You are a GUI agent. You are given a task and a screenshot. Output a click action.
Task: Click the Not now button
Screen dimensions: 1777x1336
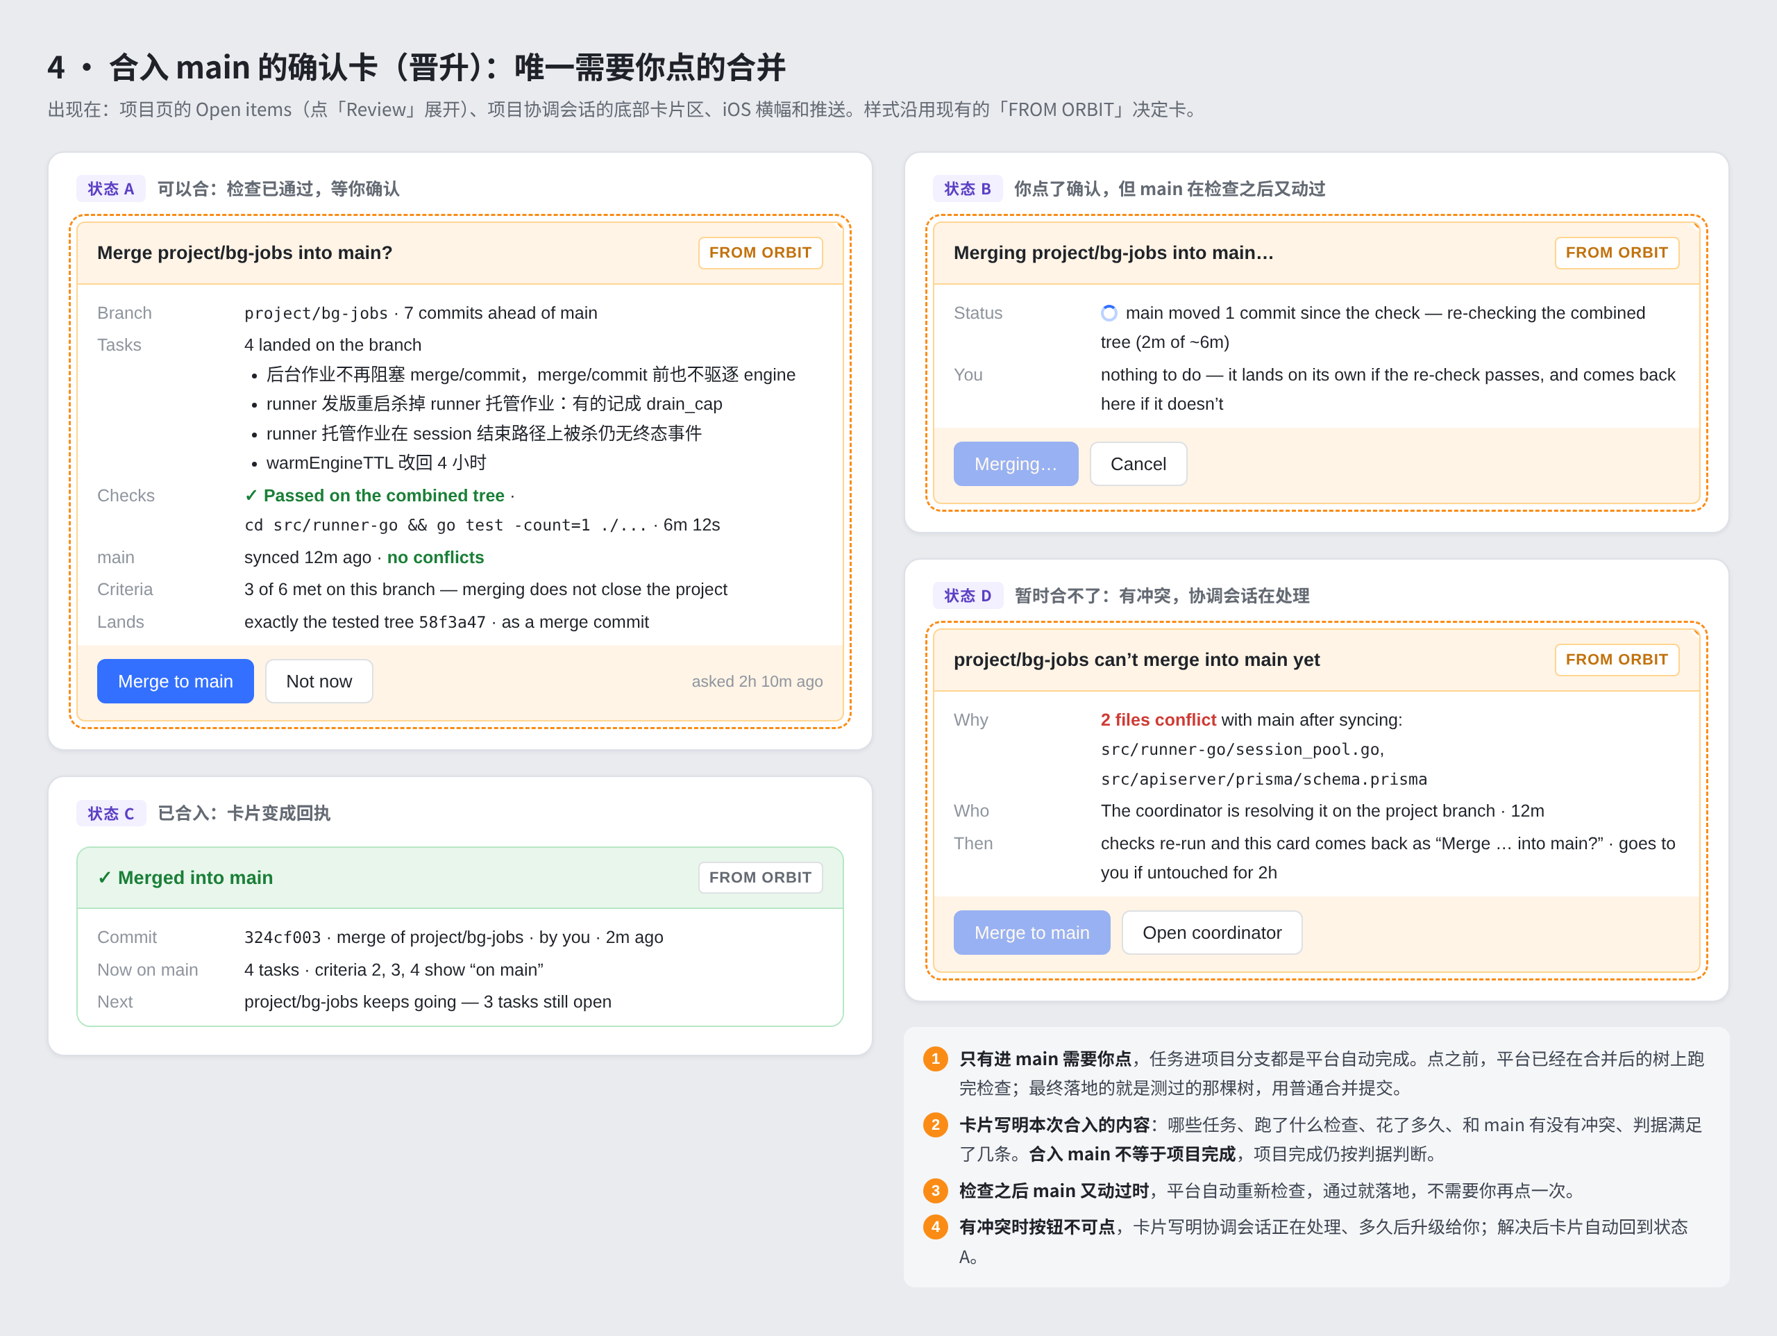pos(319,681)
